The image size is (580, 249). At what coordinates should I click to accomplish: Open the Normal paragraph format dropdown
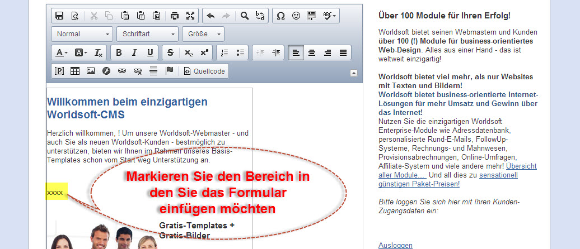82,34
